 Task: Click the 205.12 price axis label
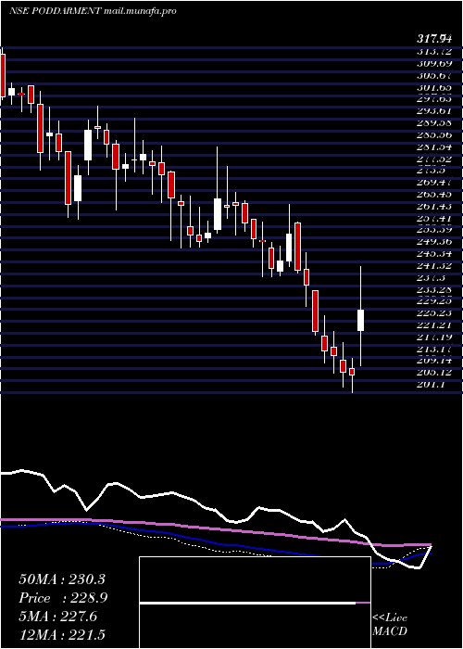coord(434,373)
